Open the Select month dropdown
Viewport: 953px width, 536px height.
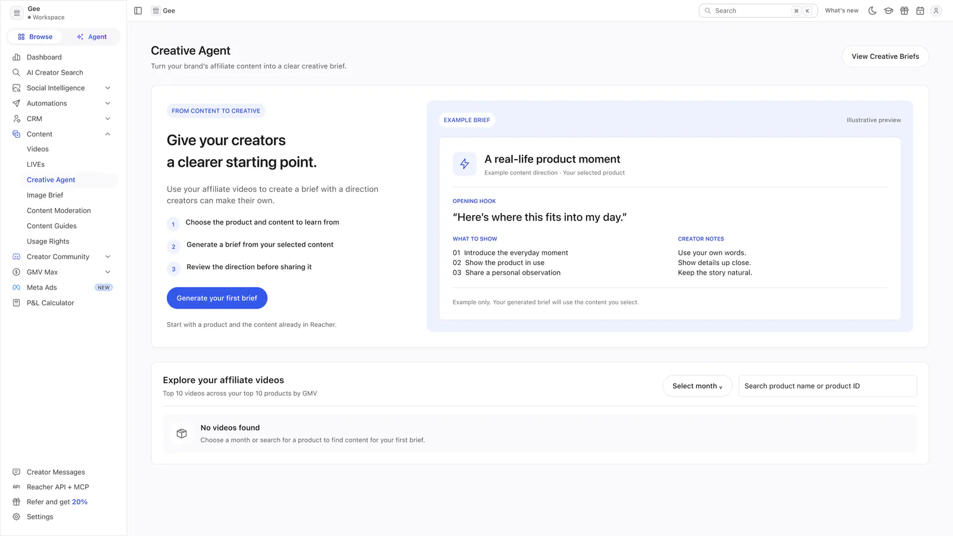coord(697,386)
